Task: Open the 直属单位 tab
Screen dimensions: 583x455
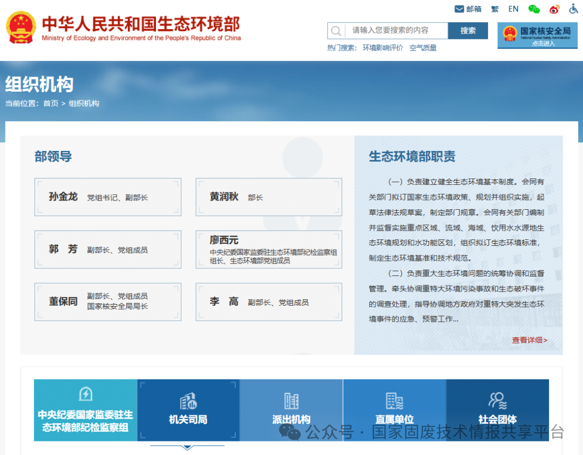Action: 395,410
